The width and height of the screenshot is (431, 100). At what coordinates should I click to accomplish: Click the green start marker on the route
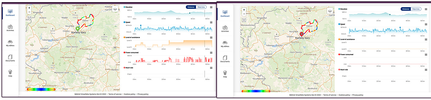click(x=78, y=28)
